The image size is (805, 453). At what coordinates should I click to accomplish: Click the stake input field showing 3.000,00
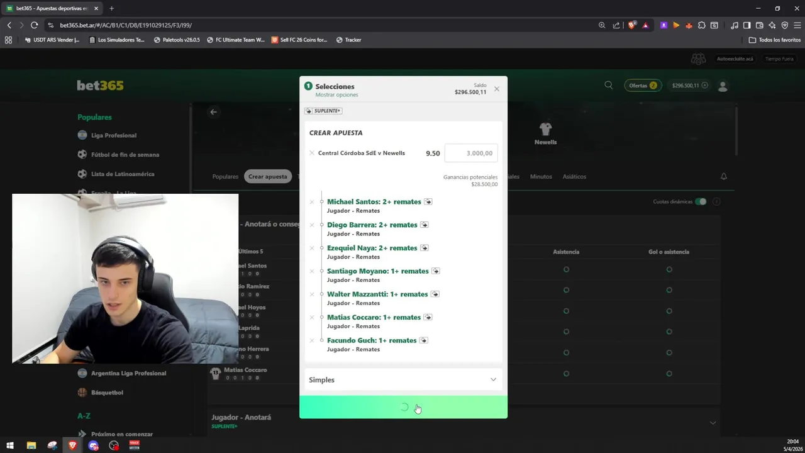tap(471, 153)
